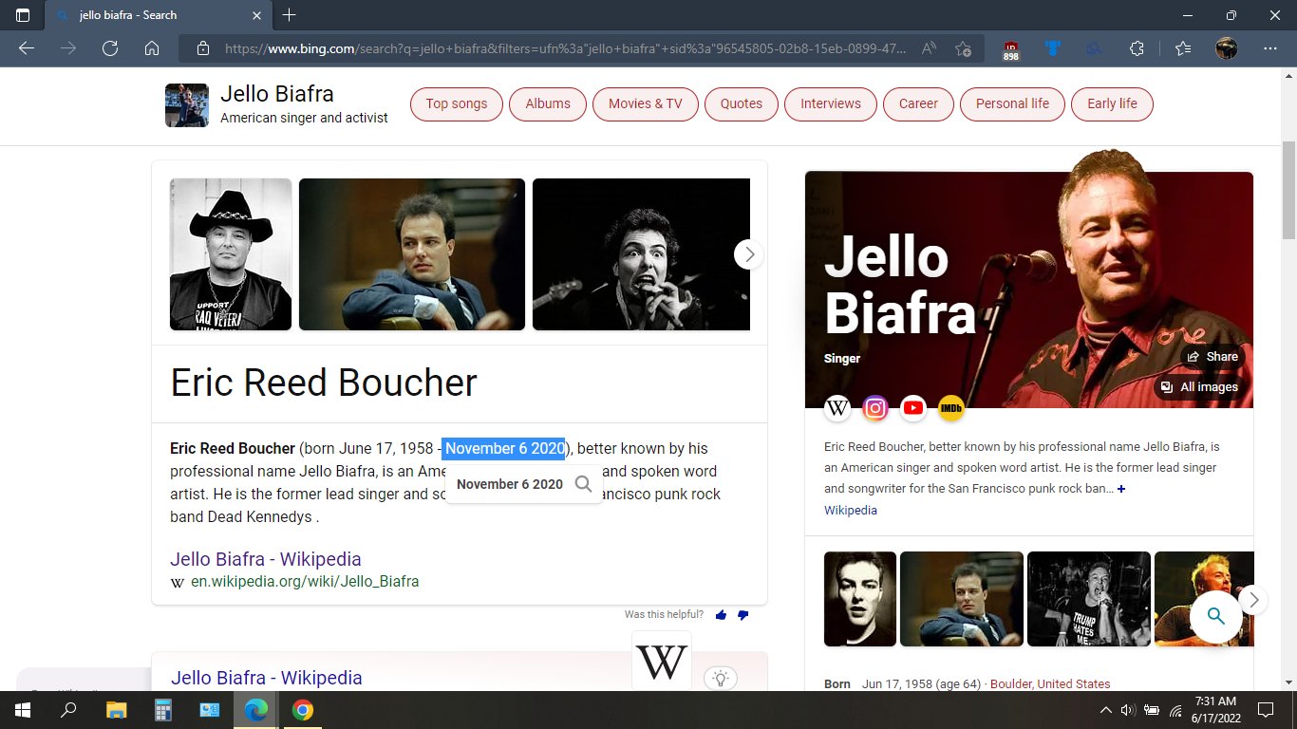Open black-and-white singing photo thumbnail
The height and width of the screenshot is (729, 1297).
click(x=641, y=254)
